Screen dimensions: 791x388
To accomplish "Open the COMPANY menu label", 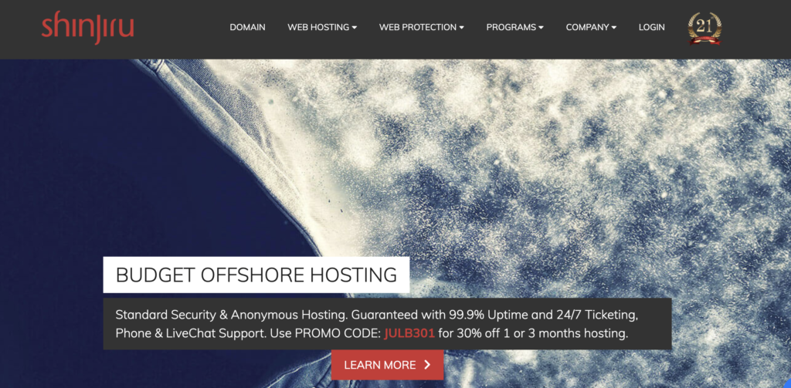I will 588,27.
